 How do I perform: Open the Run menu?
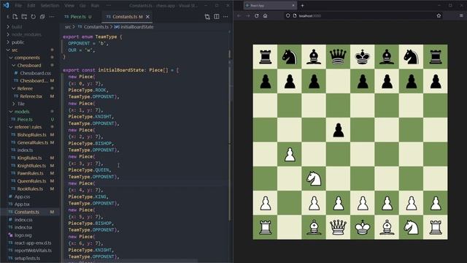pos(95,5)
